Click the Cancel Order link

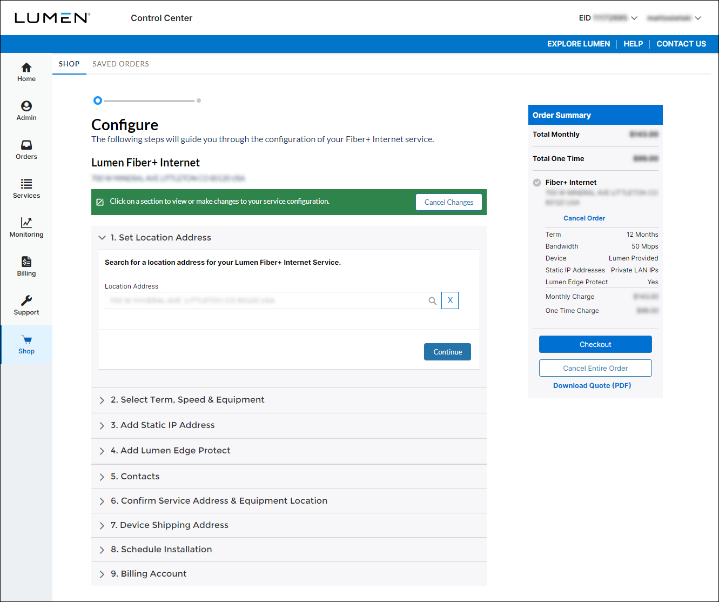tap(584, 218)
